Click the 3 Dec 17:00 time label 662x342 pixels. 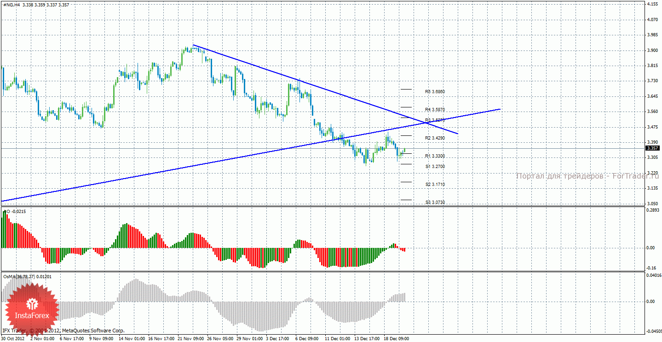coord(277,339)
